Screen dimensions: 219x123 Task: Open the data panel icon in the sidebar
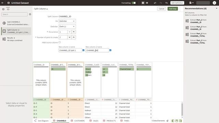tap(3, 9)
